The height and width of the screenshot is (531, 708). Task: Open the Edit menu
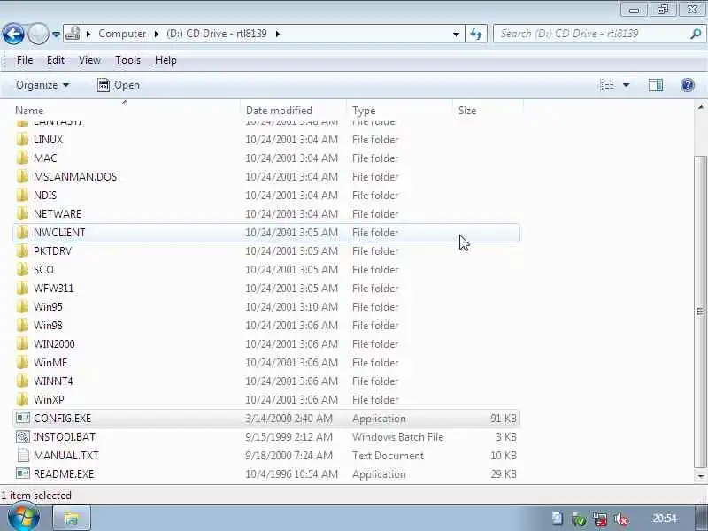click(56, 60)
